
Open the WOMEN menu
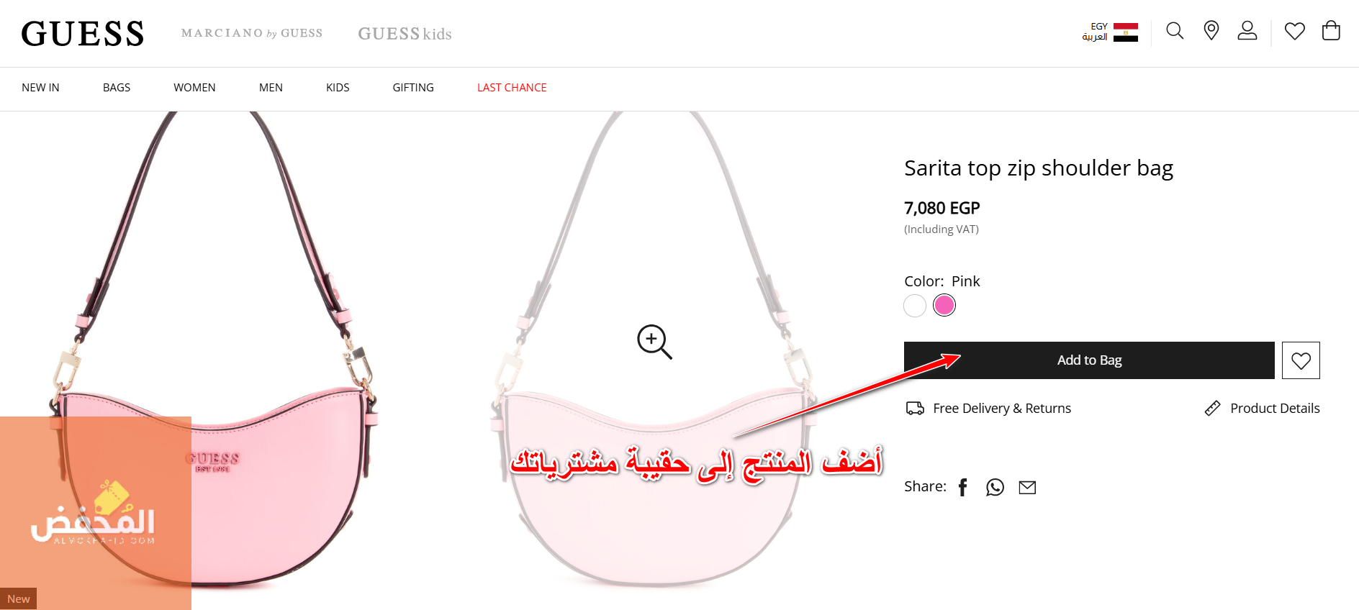click(194, 88)
